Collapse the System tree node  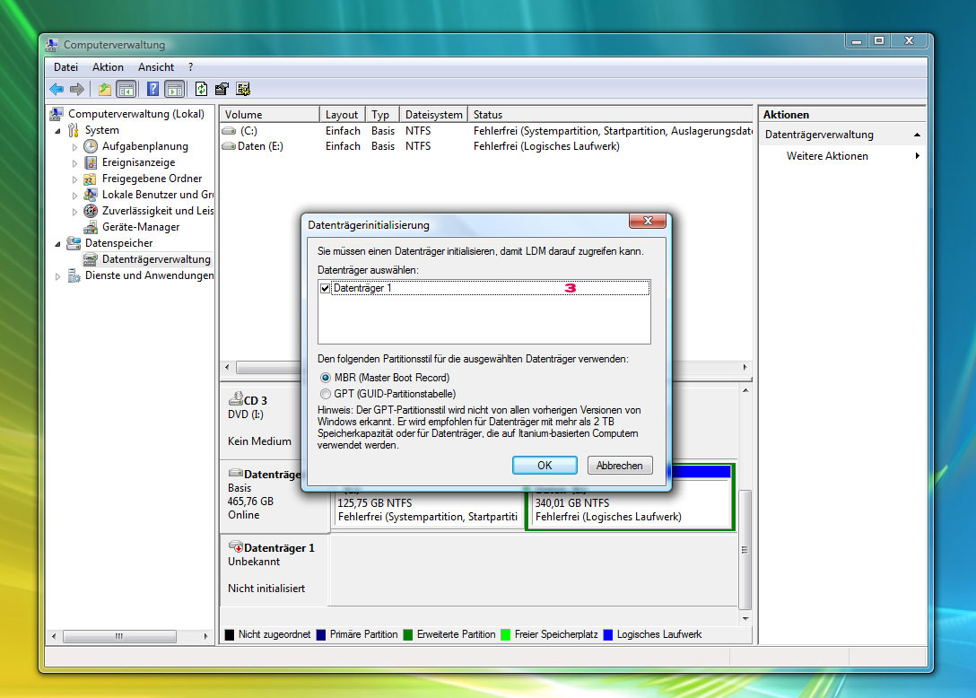[58, 131]
